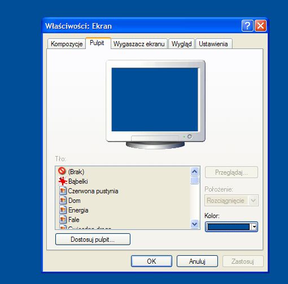This screenshot has width=288, height=284.
Task: Select the Pulpit tab
Action: [x=98, y=43]
